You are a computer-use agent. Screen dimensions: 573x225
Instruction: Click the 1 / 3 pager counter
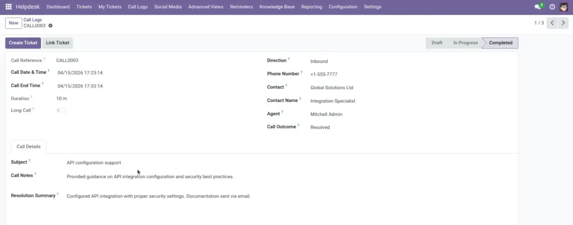(539, 22)
